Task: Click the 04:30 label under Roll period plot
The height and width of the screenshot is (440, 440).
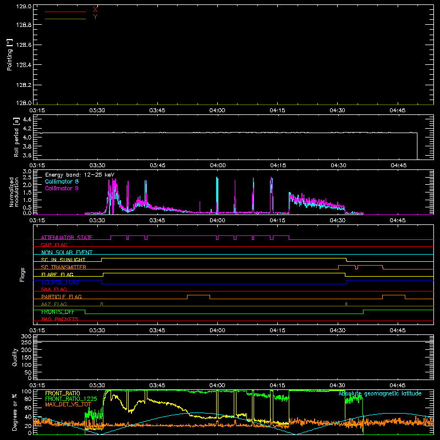Action: 338,166
